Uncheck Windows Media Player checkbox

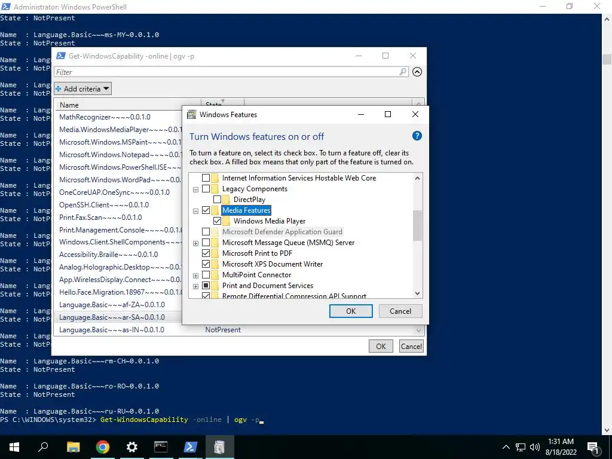click(x=217, y=221)
